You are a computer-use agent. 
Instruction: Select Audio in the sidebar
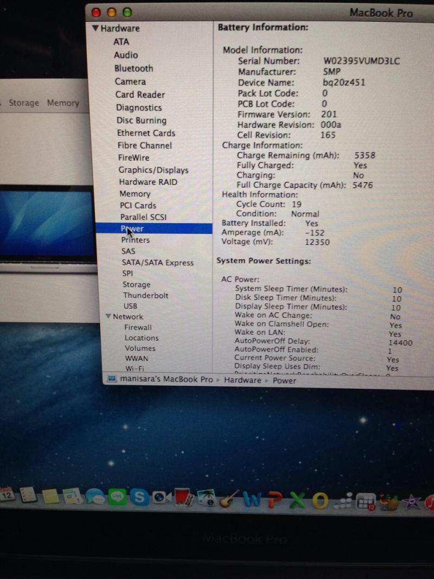[126, 55]
